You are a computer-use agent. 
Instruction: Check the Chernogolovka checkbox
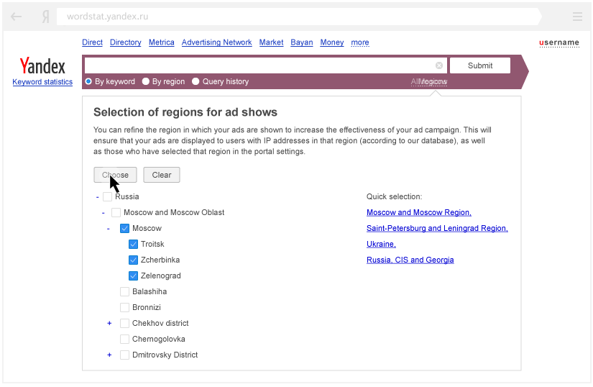pos(125,340)
